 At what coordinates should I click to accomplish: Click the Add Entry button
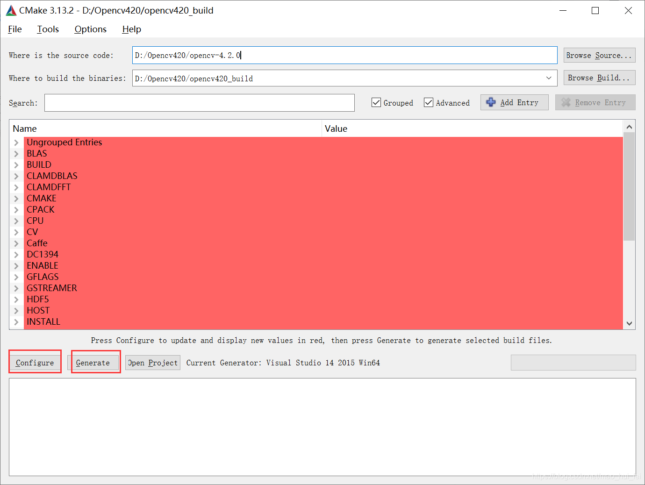[x=514, y=102]
